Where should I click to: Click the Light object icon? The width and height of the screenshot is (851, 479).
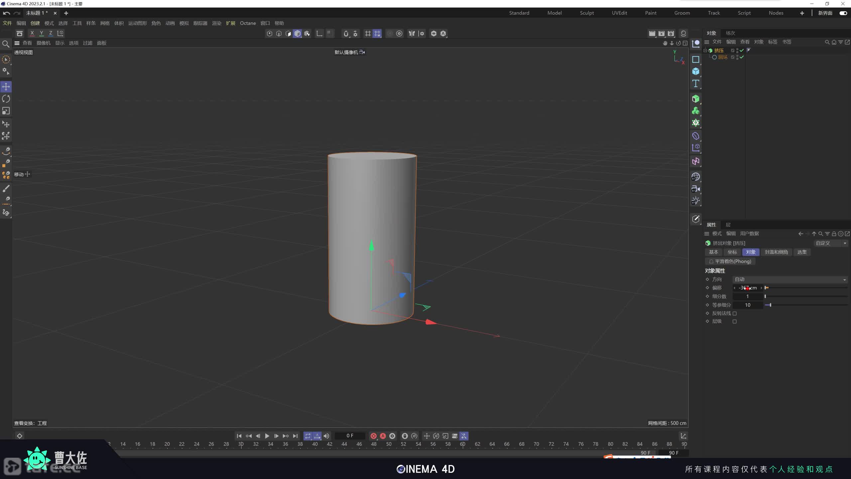(695, 201)
